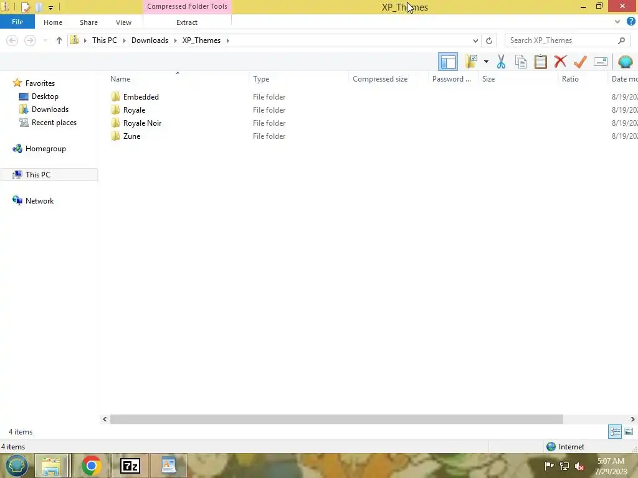Screen dimensions: 638x478
Task: Open 7-Zip from the taskbar
Action: [130, 466]
